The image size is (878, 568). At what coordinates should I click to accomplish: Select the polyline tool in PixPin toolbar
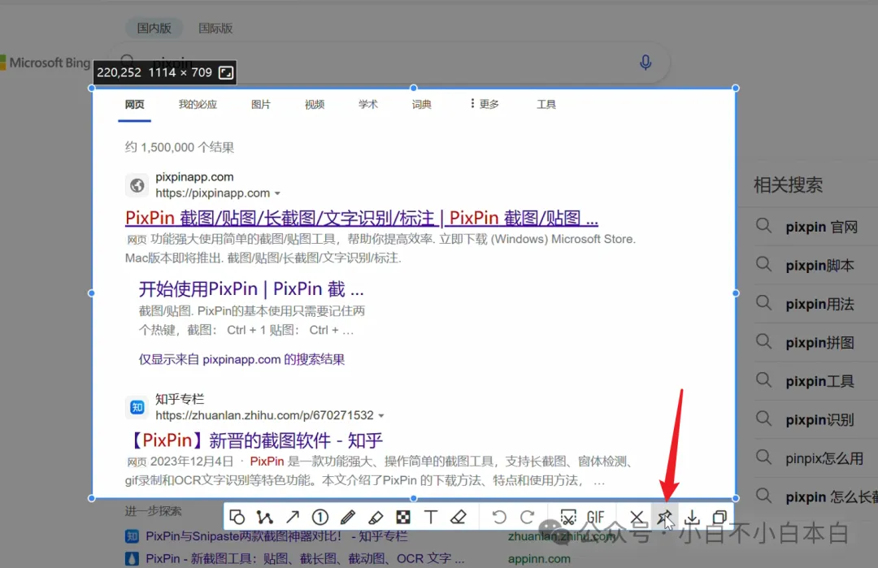(264, 517)
